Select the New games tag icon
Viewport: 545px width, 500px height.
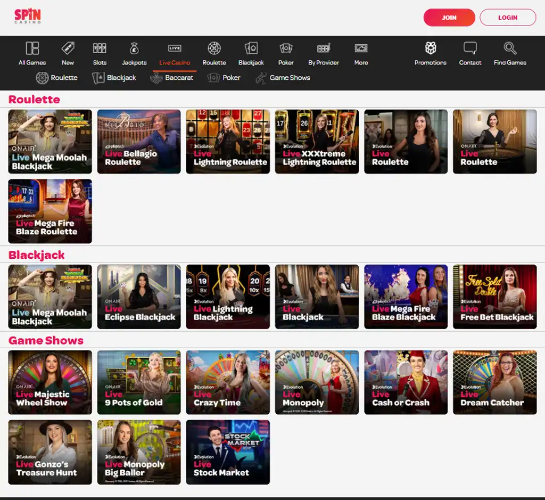(x=68, y=48)
